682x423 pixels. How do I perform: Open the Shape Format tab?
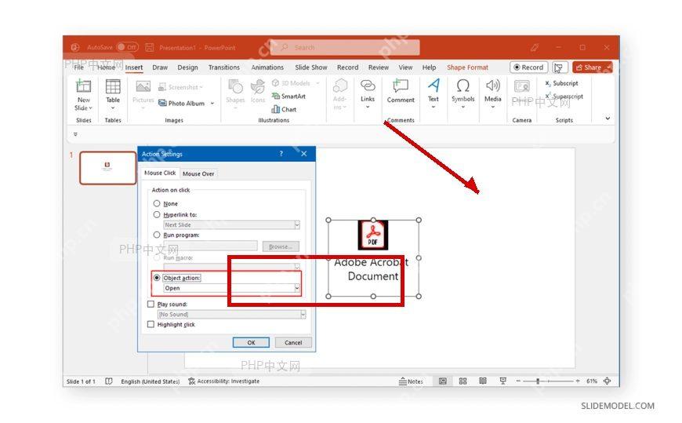[x=467, y=67]
